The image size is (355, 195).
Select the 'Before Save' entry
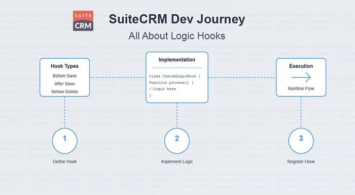[x=64, y=76]
